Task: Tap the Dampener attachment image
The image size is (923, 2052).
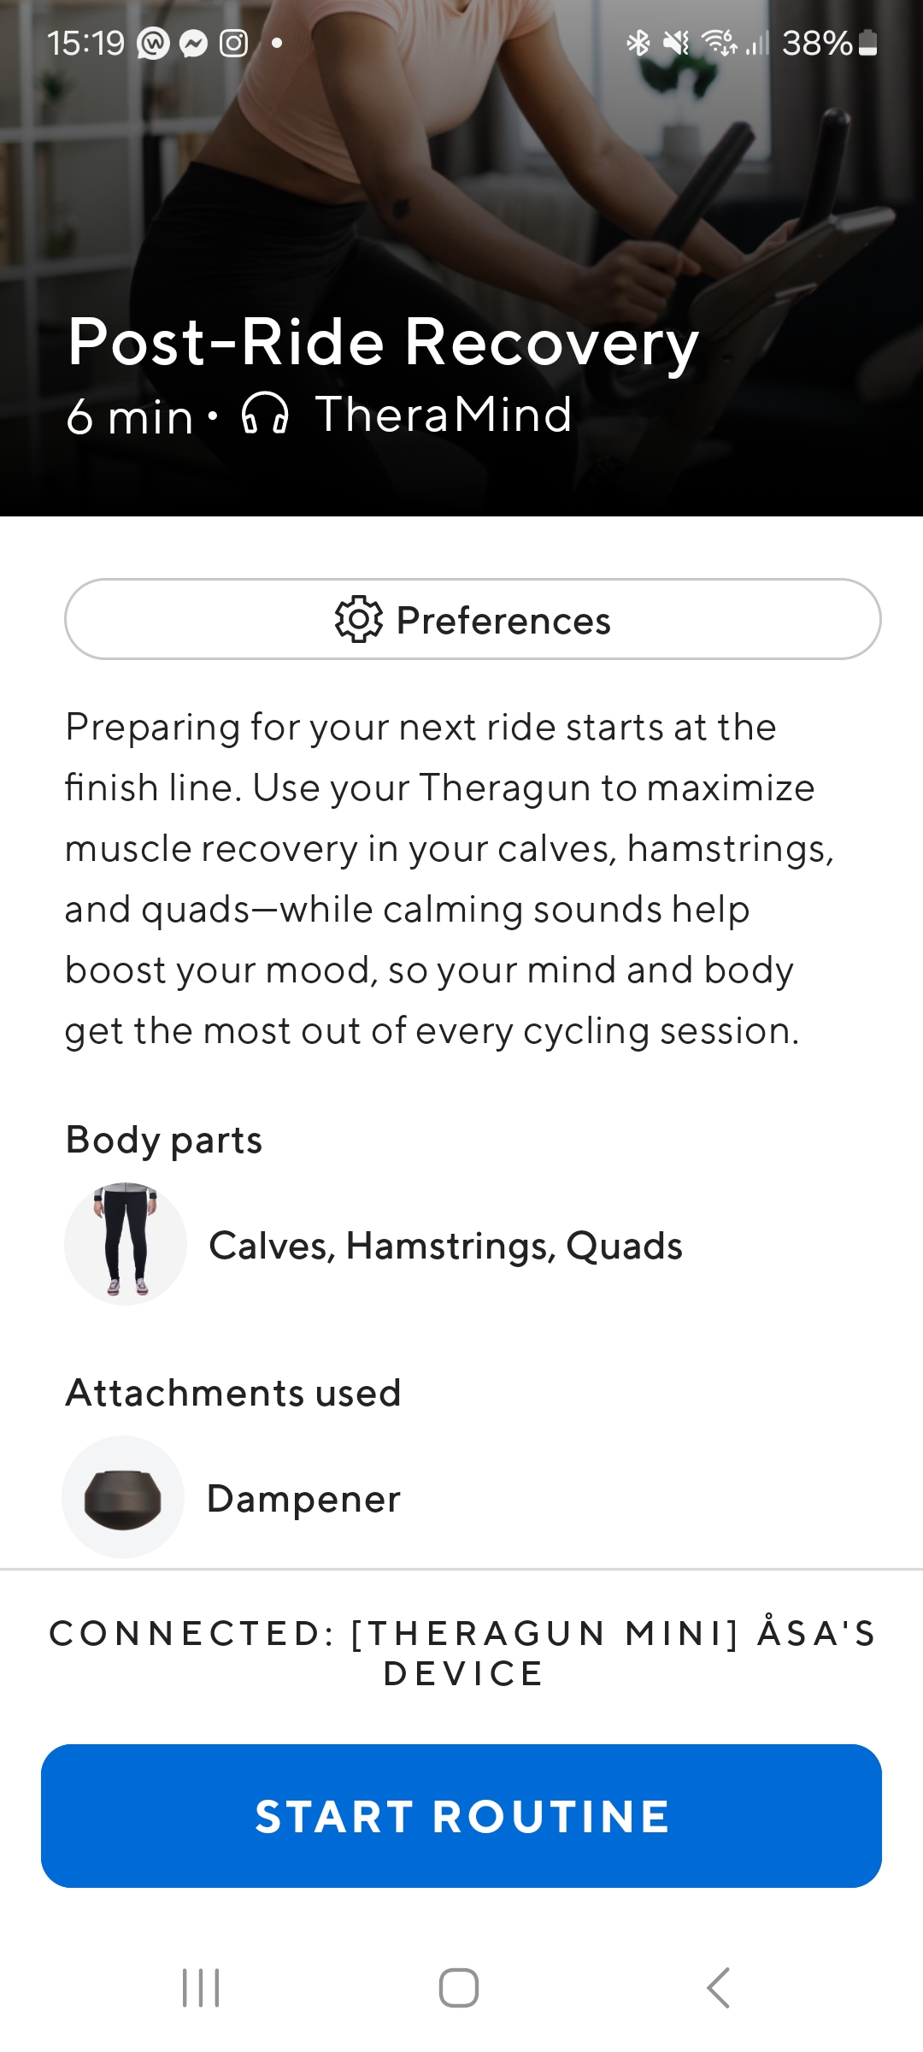Action: (123, 1497)
